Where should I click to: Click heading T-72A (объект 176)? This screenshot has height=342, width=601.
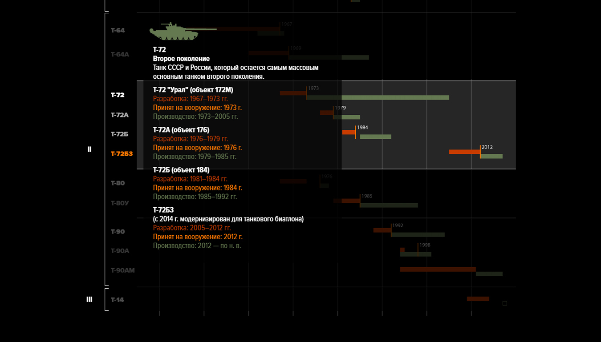click(x=181, y=130)
